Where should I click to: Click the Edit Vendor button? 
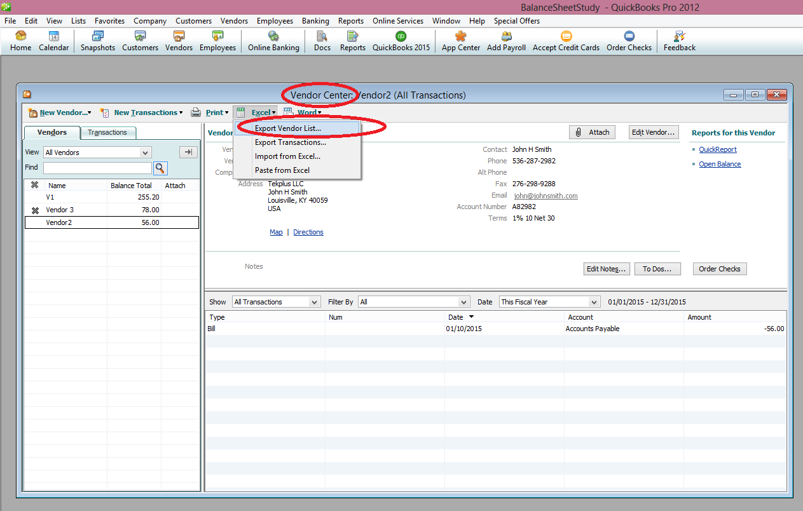click(653, 132)
